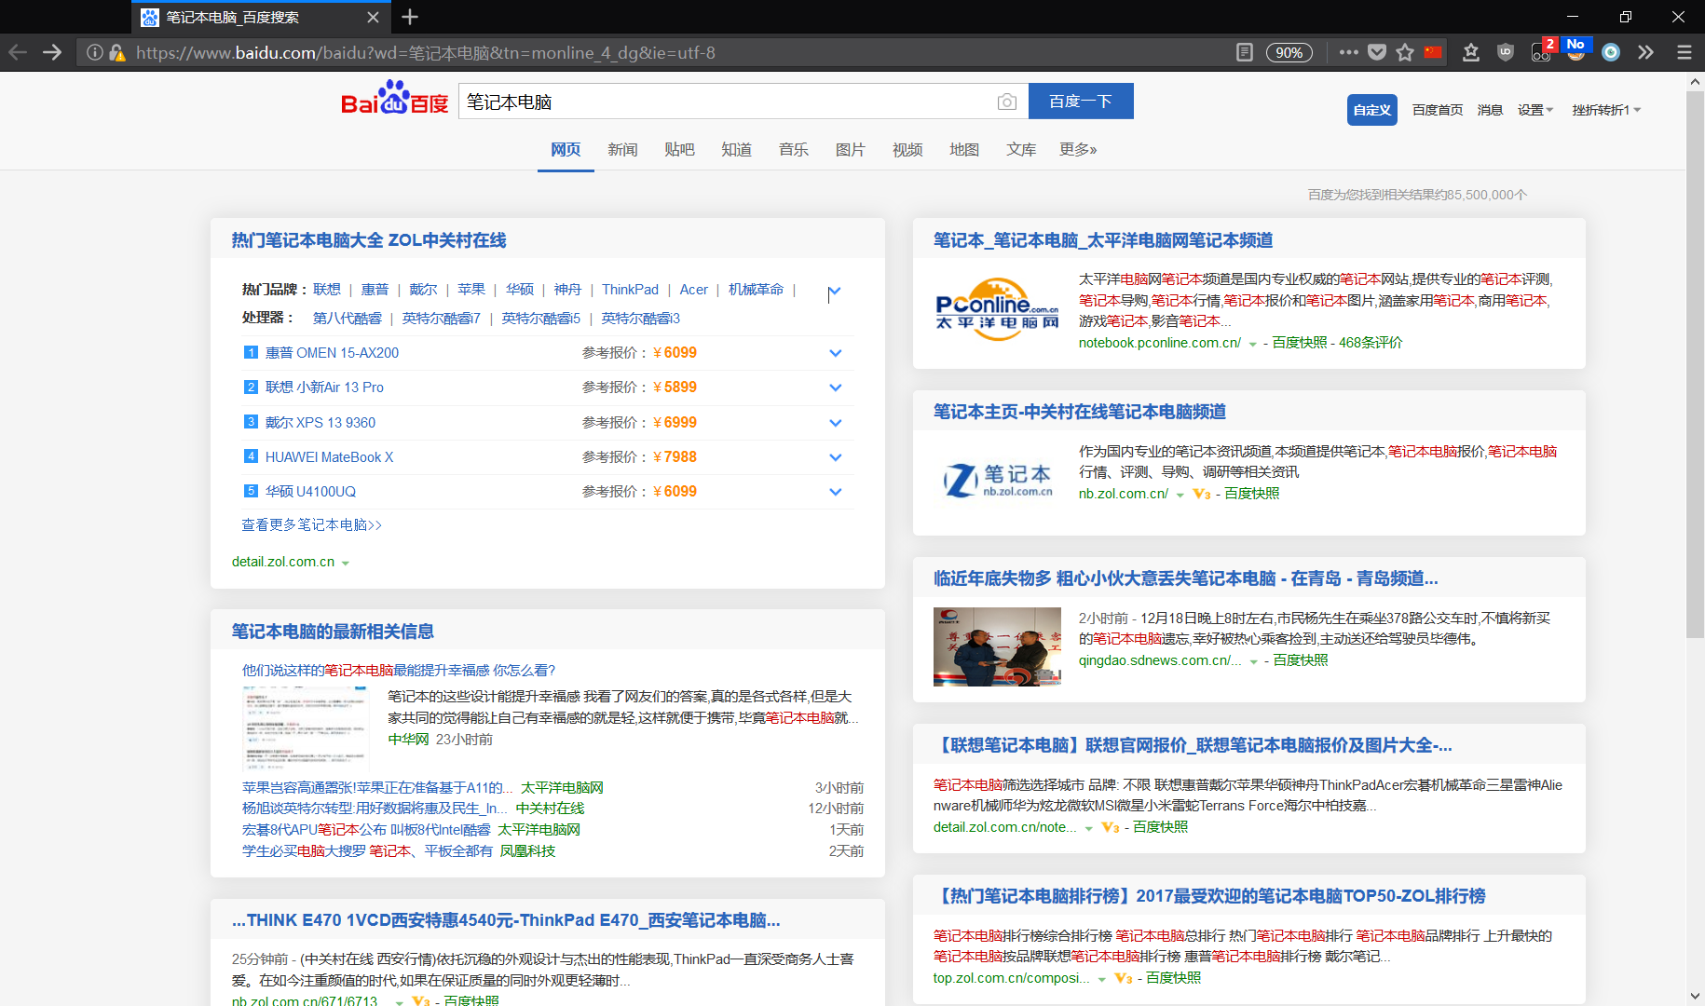
Task: Open bookmarks library star-tray icon
Action: (x=1471, y=52)
